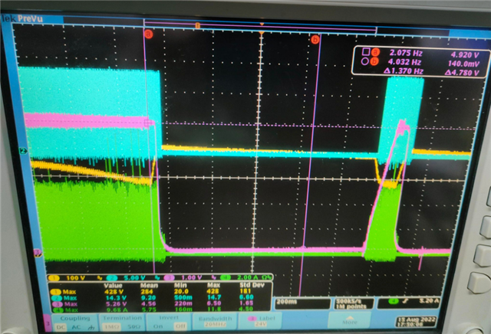Turn Invert On
The image size is (491, 334).
click(x=158, y=326)
